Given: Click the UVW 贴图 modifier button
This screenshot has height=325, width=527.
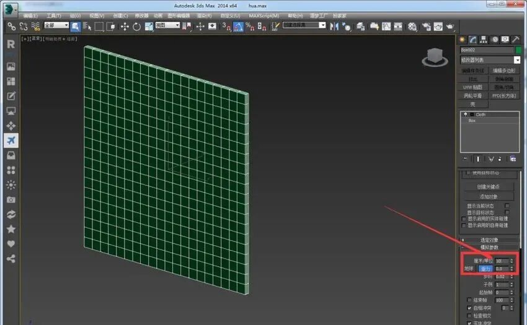Looking at the screenshot, I should (x=472, y=87).
